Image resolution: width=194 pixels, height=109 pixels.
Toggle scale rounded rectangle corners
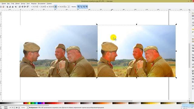coord(81,7)
